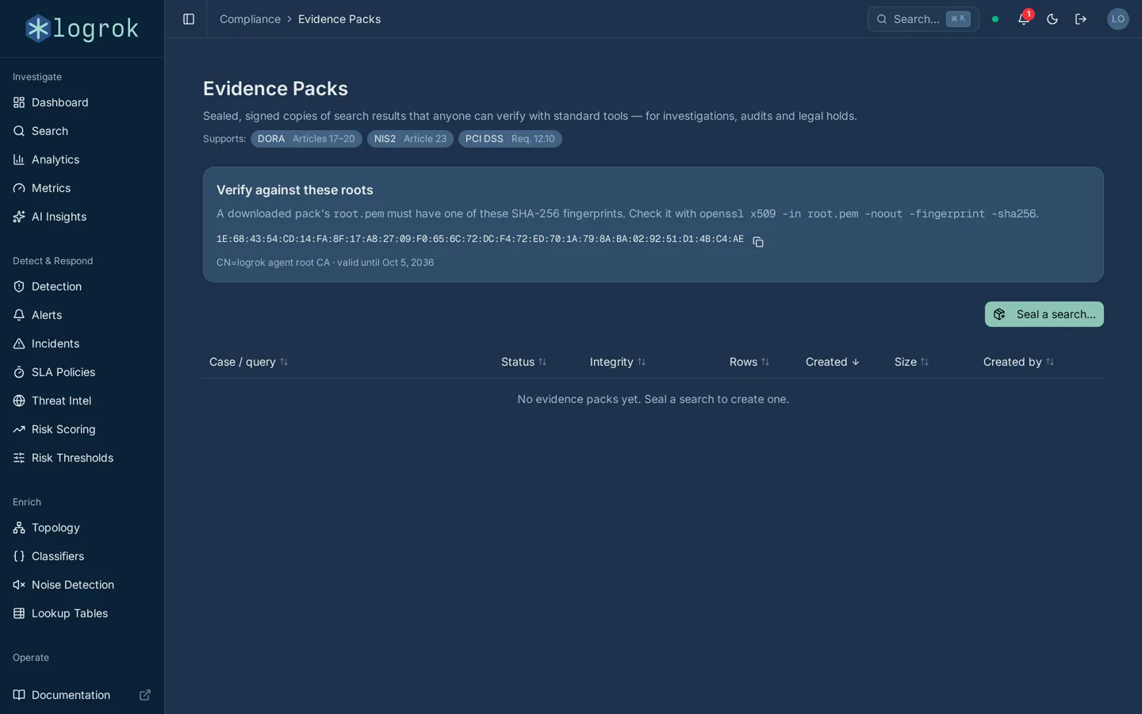This screenshot has height=714, width=1142.
Task: Click the Compliance breadcrumb
Action: point(250,19)
